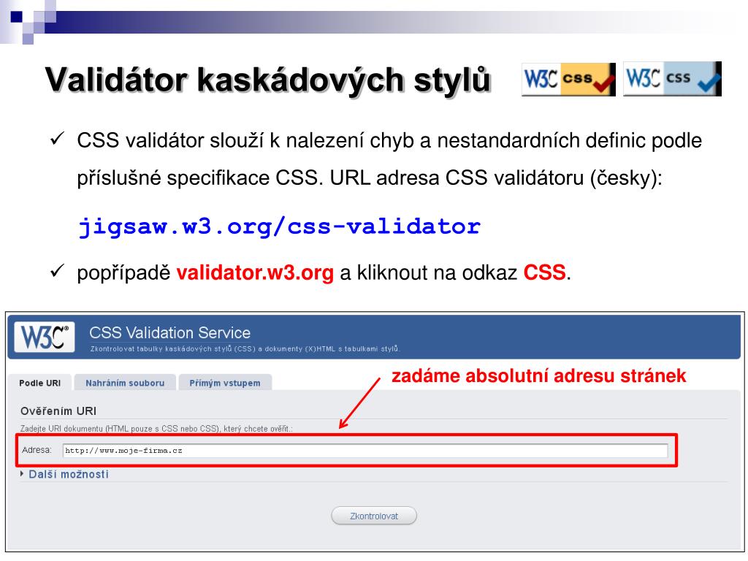Viewport: 748px width, 561px height.
Task: Click the blue W3C CSS valid badge
Action: tap(672, 79)
